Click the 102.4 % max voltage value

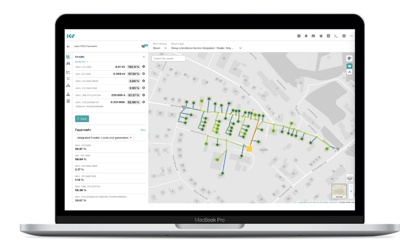point(134,67)
